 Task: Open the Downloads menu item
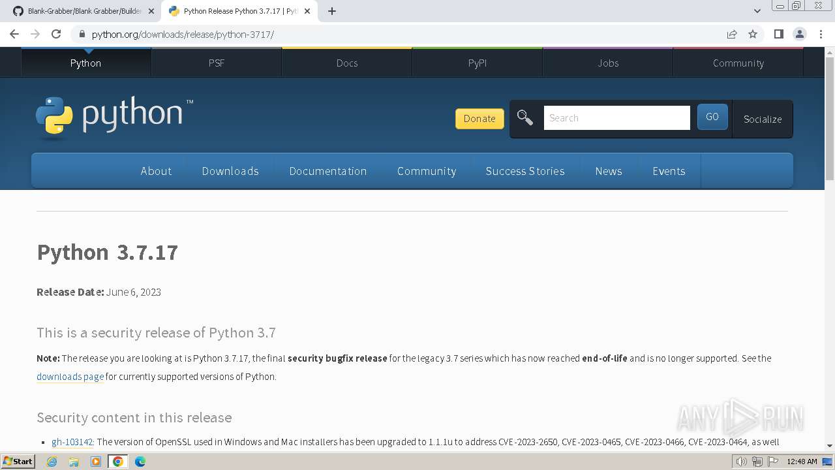pyautogui.click(x=230, y=171)
